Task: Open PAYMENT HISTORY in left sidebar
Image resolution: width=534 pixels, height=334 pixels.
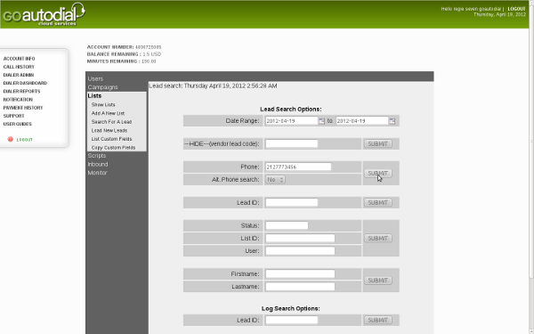Action: pyautogui.click(x=23, y=108)
